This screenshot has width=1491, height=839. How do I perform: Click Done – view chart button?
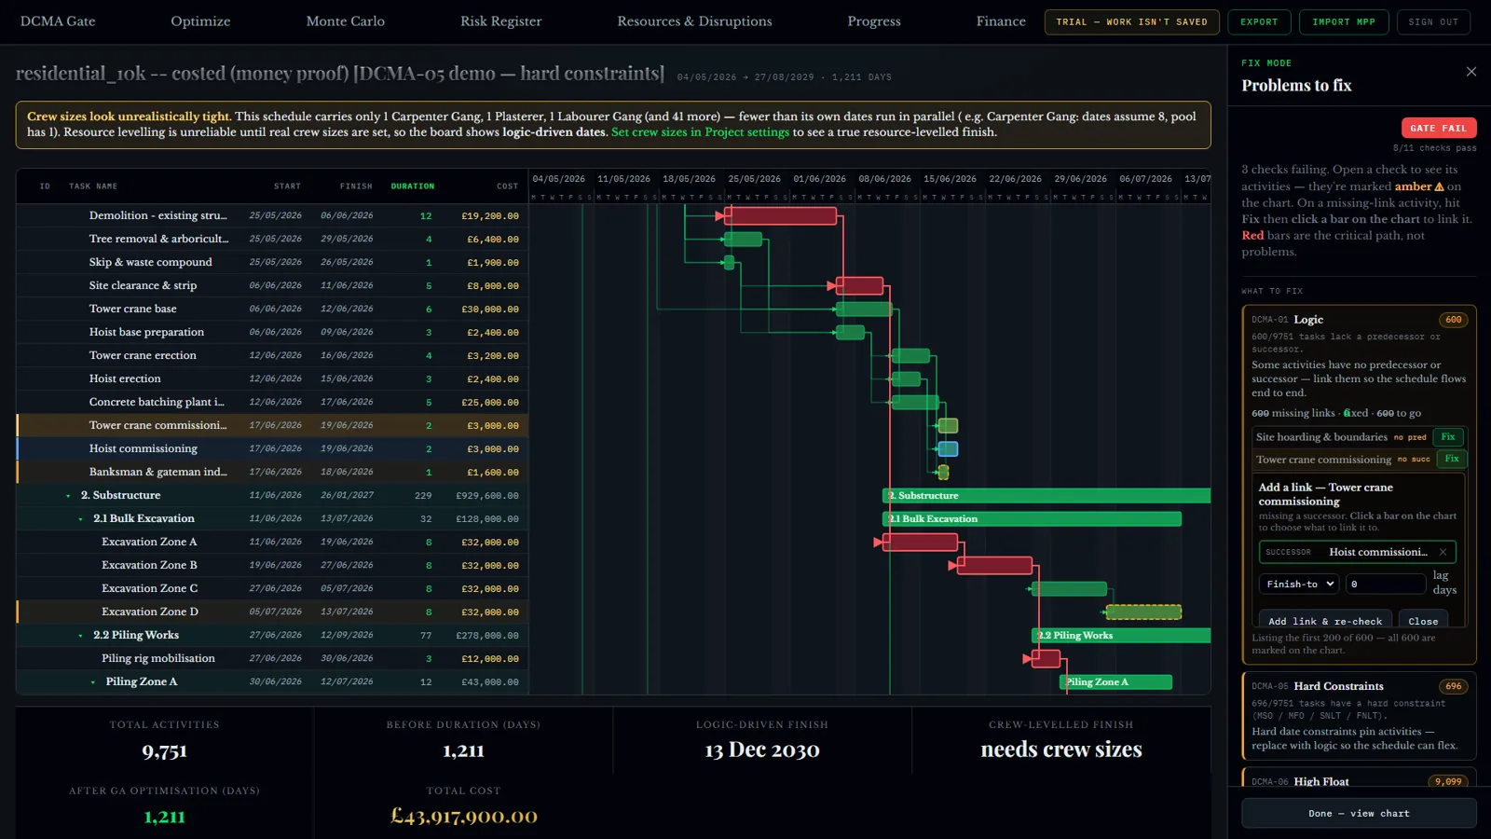coord(1359,813)
